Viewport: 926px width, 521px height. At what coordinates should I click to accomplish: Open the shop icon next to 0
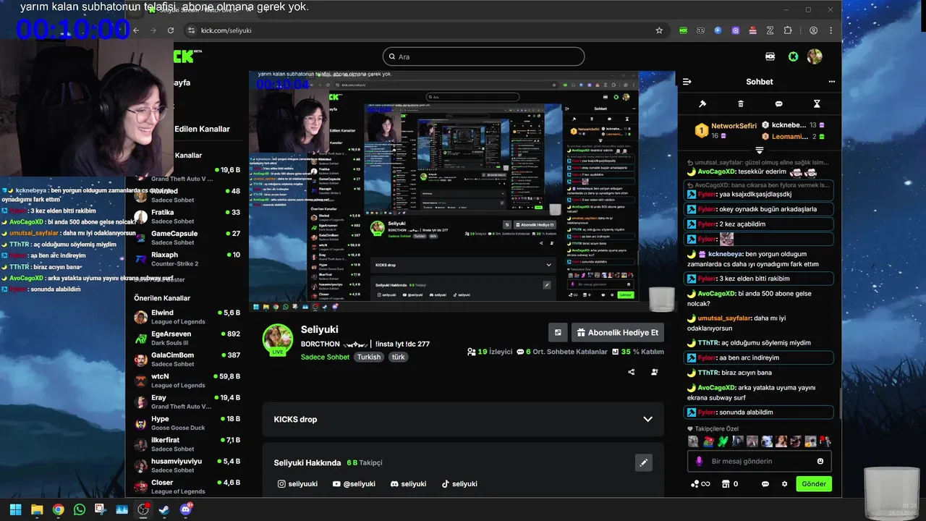tap(724, 484)
